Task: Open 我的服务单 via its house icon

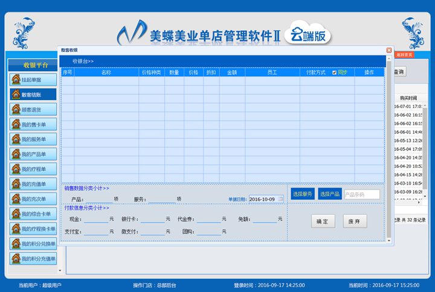Action: click(16, 139)
